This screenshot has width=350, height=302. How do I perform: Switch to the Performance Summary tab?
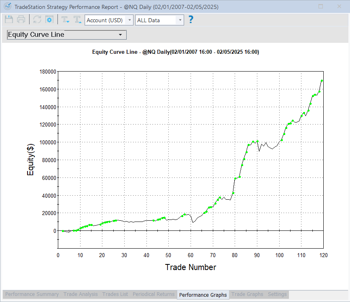(32, 294)
